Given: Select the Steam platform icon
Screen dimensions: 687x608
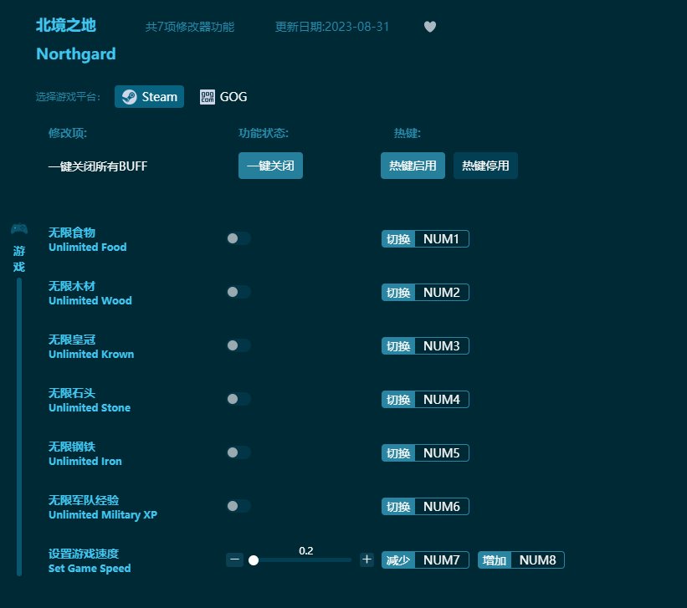Looking at the screenshot, I should point(149,96).
